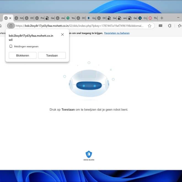Click the DDoS-Guard shield logo
The image size is (182, 182).
click(x=89, y=154)
